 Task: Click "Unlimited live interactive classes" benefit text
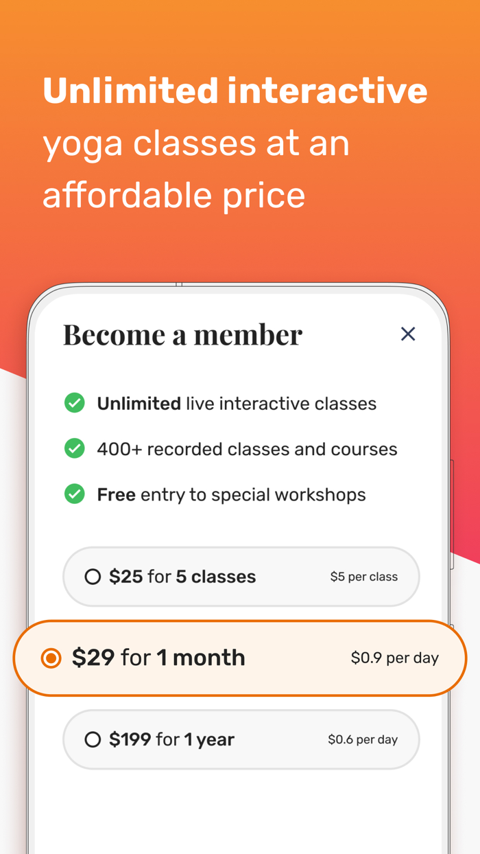click(237, 403)
